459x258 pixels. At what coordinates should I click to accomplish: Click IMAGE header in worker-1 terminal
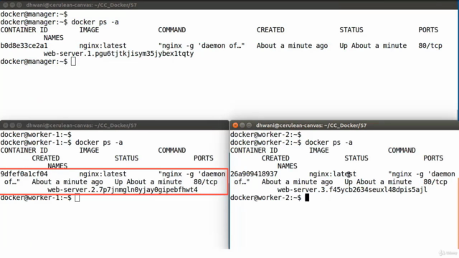pos(89,150)
